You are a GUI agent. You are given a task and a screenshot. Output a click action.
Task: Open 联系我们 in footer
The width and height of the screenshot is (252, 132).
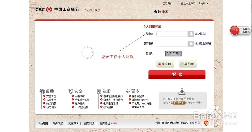58,123
